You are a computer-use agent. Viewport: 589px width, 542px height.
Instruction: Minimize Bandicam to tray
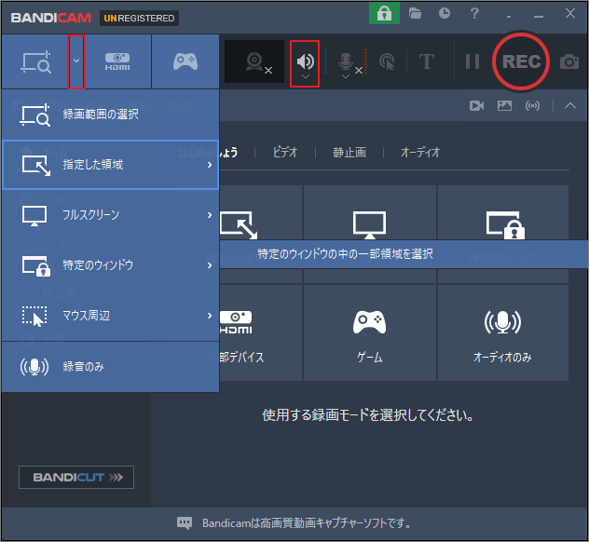coord(509,17)
